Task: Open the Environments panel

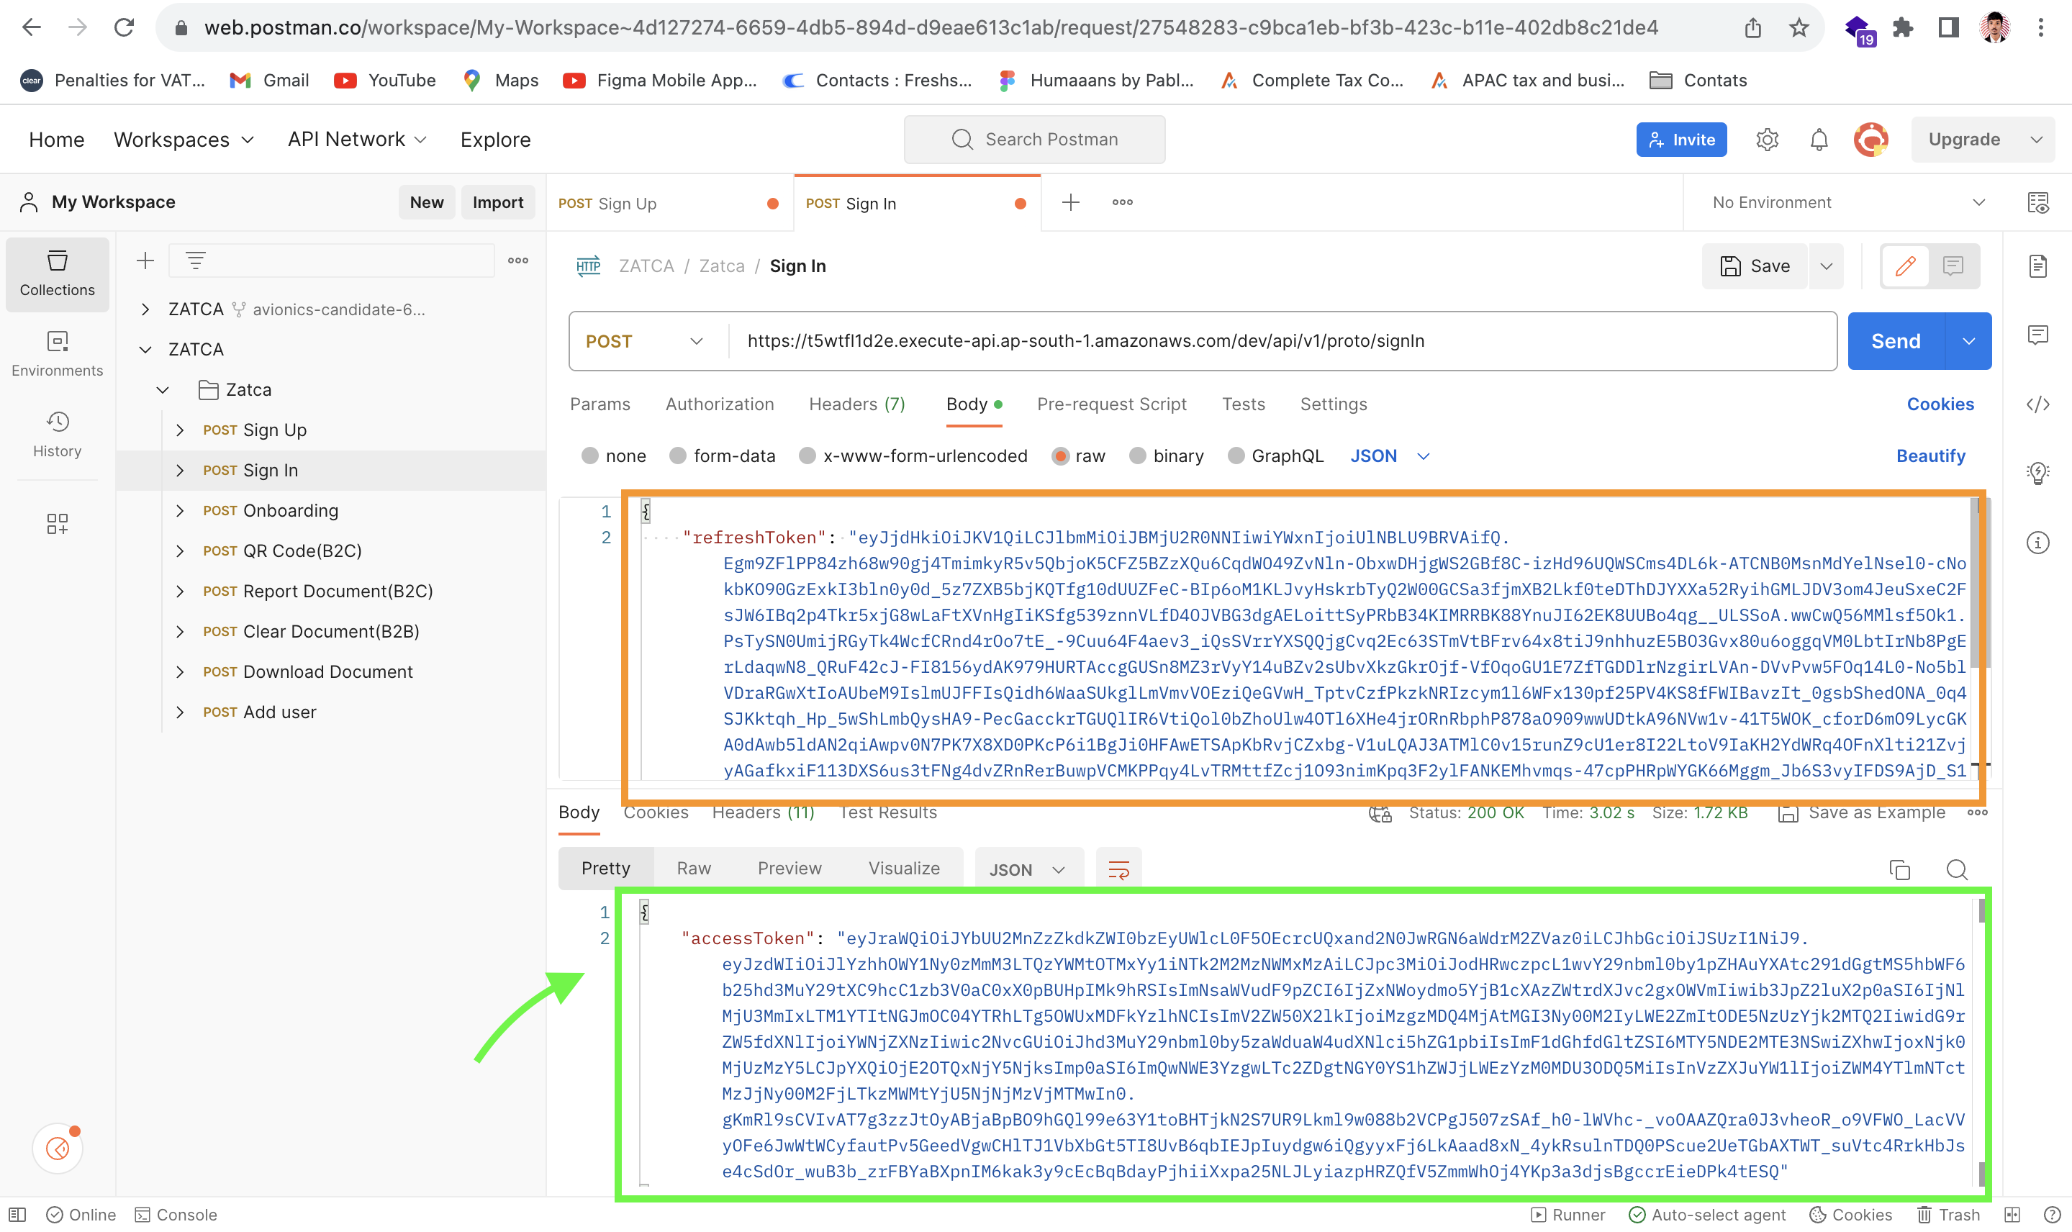Action: click(x=56, y=353)
